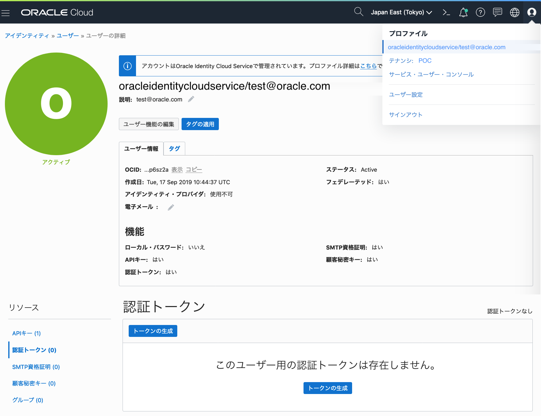Click the 認証トークンなし label

pos(510,311)
